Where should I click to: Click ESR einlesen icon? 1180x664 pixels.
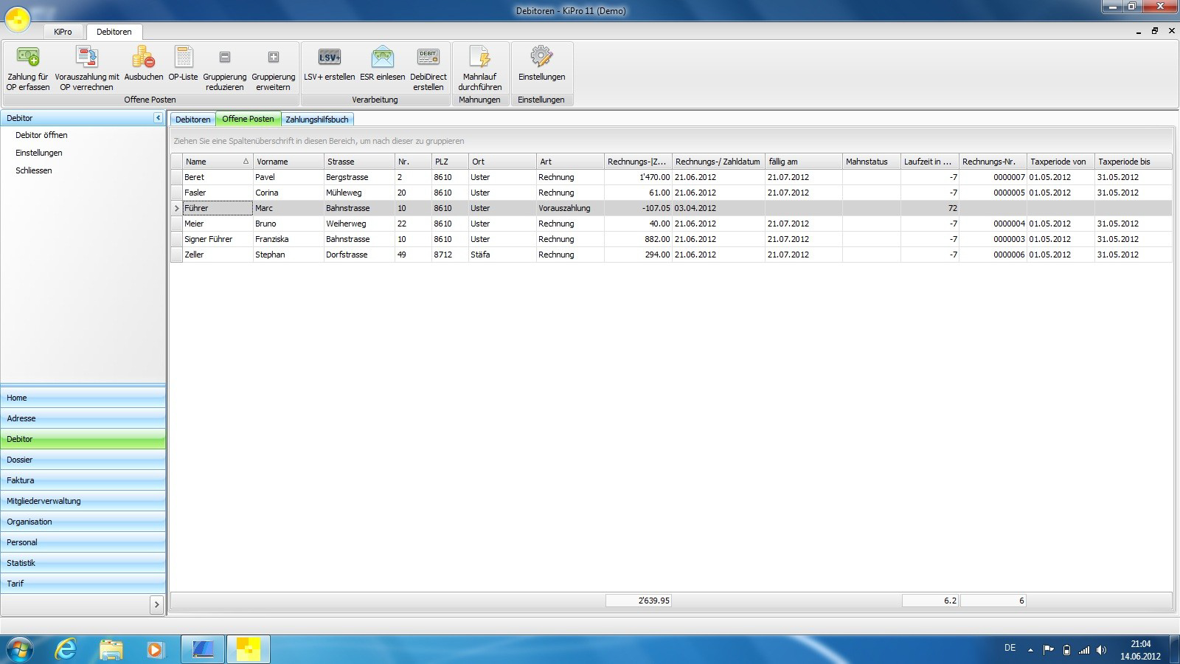(382, 58)
